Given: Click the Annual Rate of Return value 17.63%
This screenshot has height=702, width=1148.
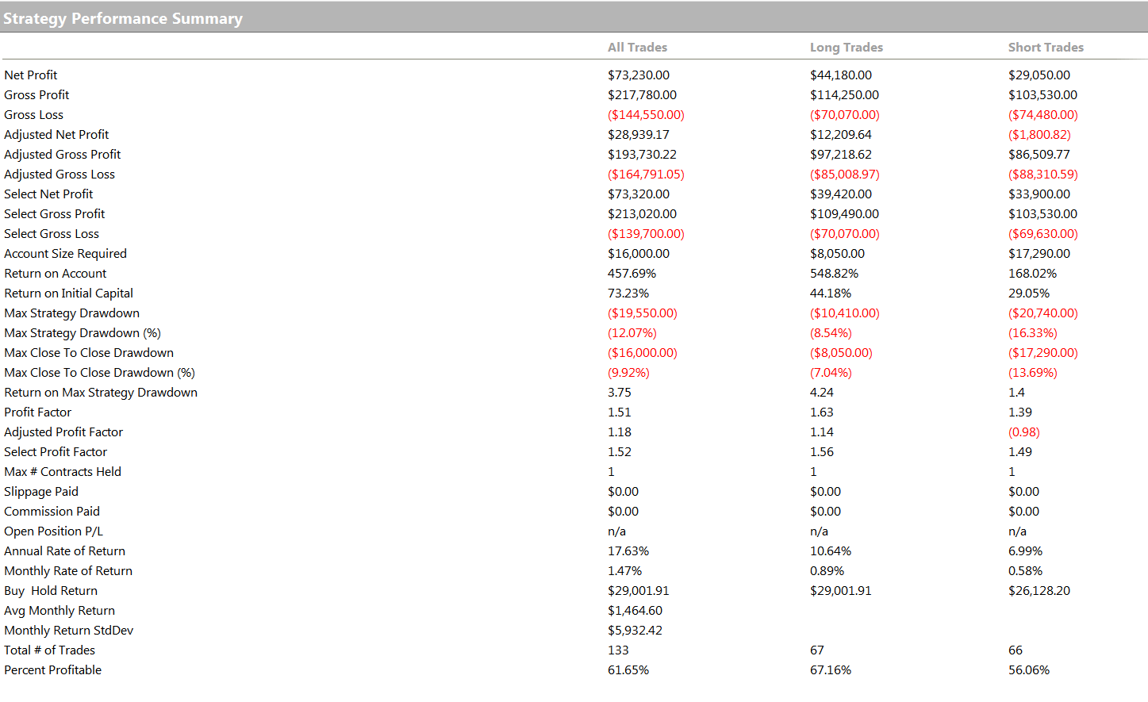Looking at the screenshot, I should (628, 551).
